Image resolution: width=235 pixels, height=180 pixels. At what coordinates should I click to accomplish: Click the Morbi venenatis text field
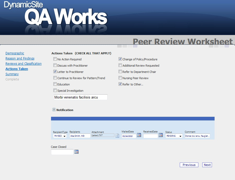[80, 97]
